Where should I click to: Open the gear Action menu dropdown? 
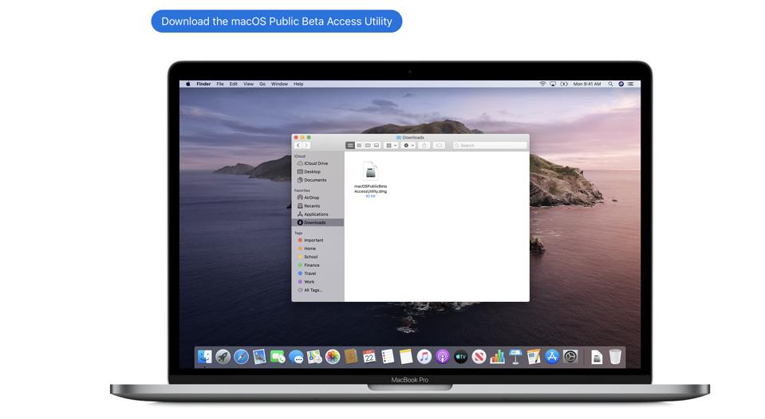click(x=408, y=146)
